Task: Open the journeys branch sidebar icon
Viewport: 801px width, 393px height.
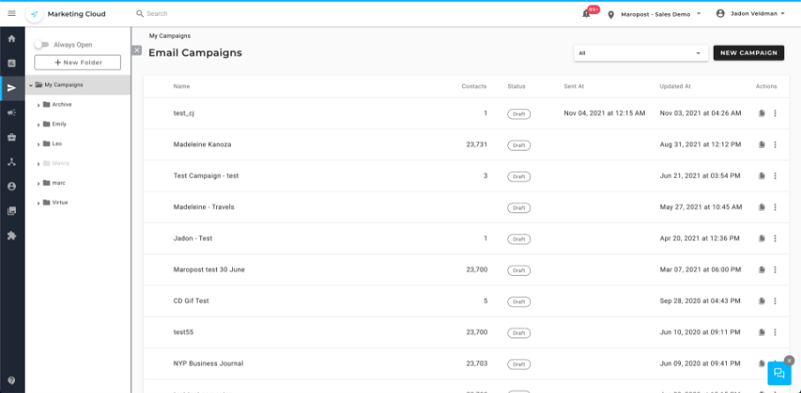Action: 11,162
